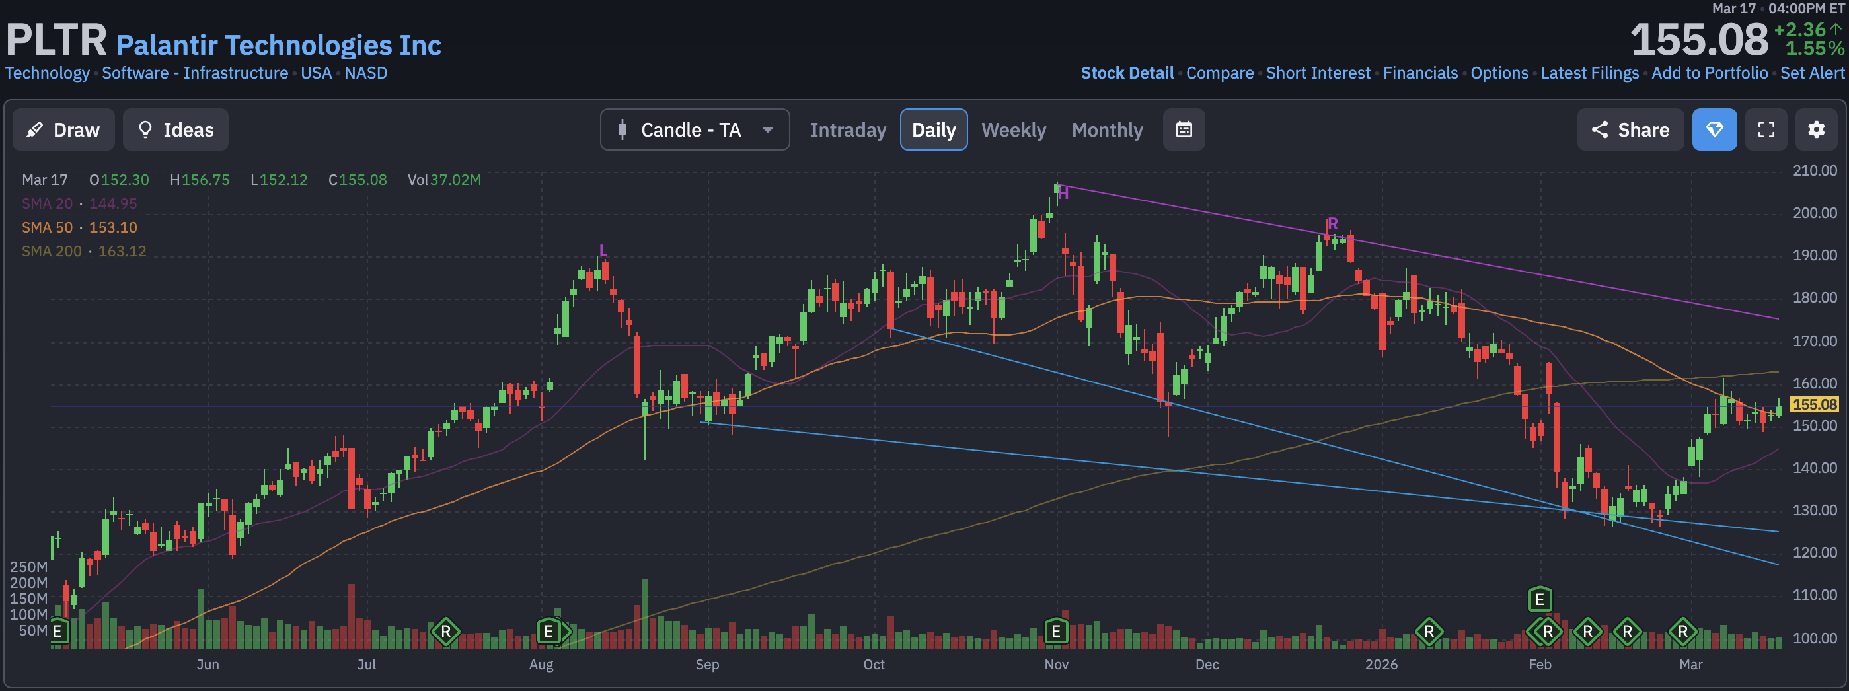Click the +2.36 price change value
This screenshot has height=691, width=1849.
[x=1800, y=30]
